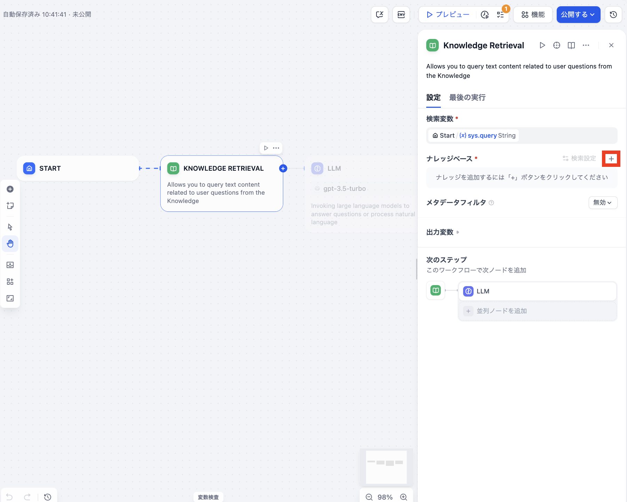Click the プレビュー button
Image resolution: width=627 pixels, height=502 pixels.
click(x=448, y=15)
